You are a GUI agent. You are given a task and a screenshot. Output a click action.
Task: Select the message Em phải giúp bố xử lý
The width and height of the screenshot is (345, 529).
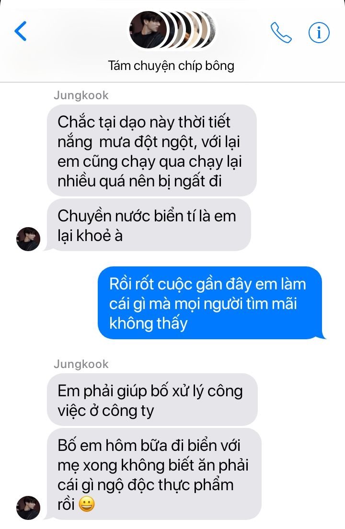point(152,400)
